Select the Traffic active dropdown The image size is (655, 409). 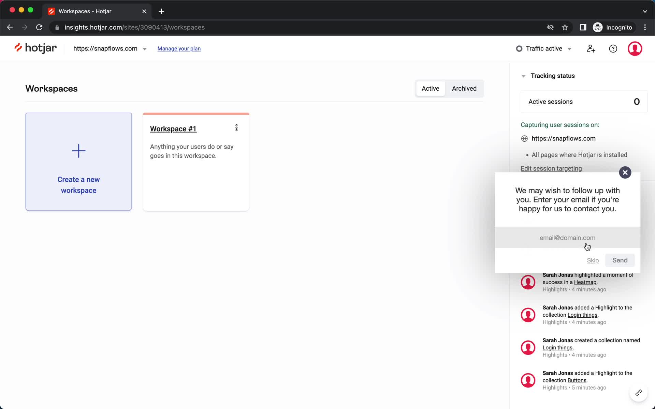[544, 48]
